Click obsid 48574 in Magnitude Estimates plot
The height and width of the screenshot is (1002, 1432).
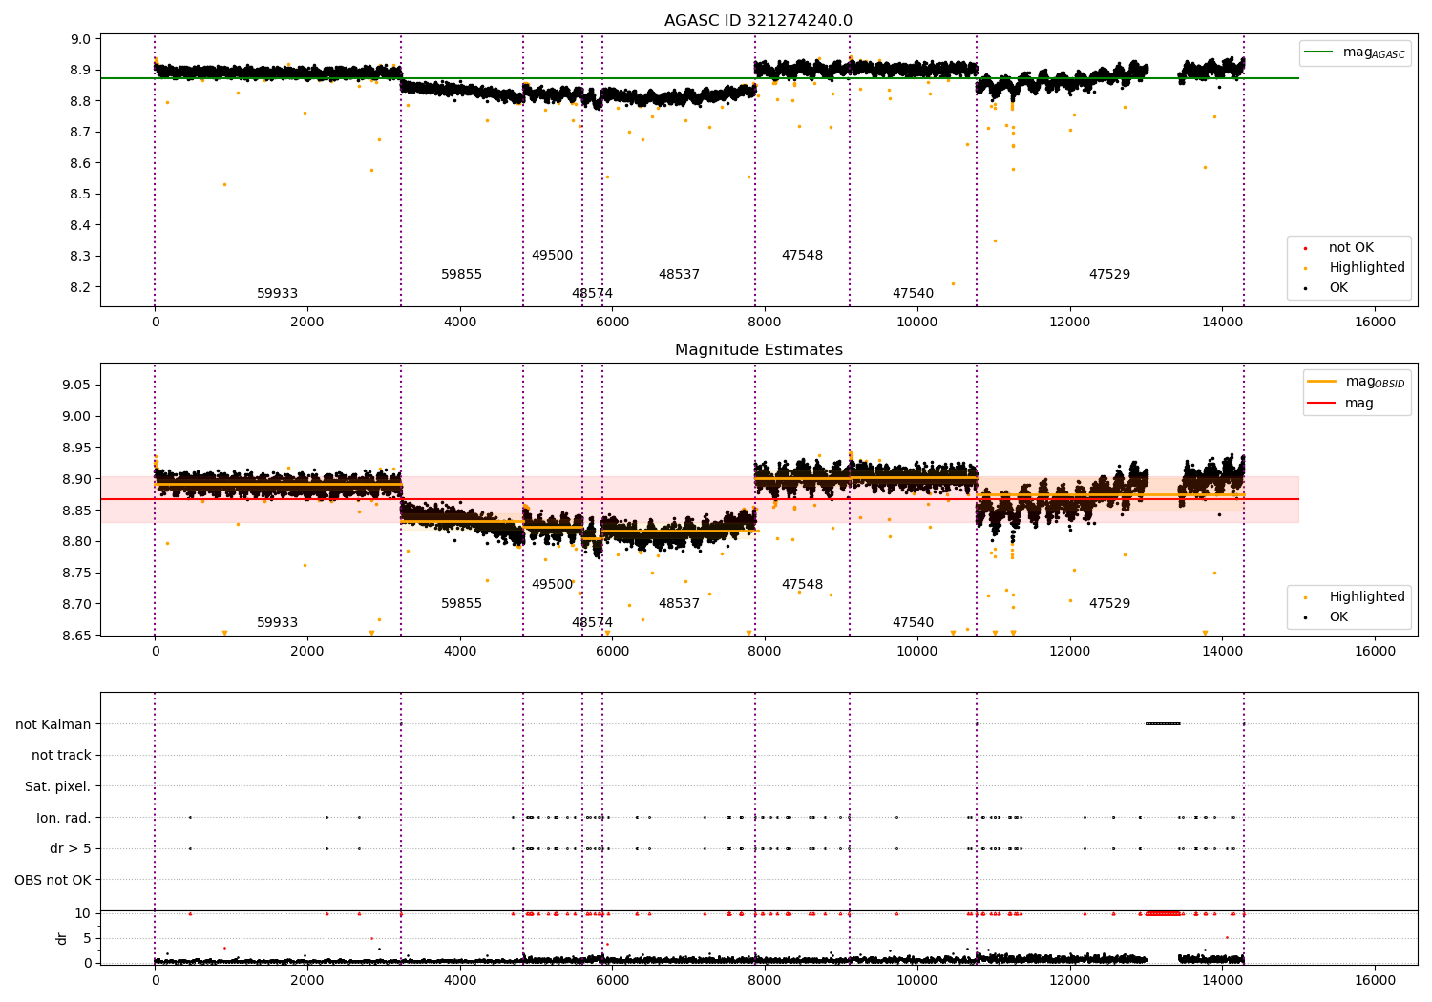[x=592, y=623]
